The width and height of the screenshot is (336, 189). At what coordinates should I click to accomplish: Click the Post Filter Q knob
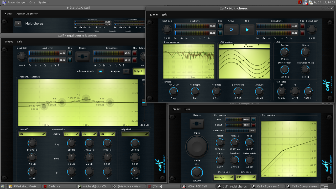295,91
